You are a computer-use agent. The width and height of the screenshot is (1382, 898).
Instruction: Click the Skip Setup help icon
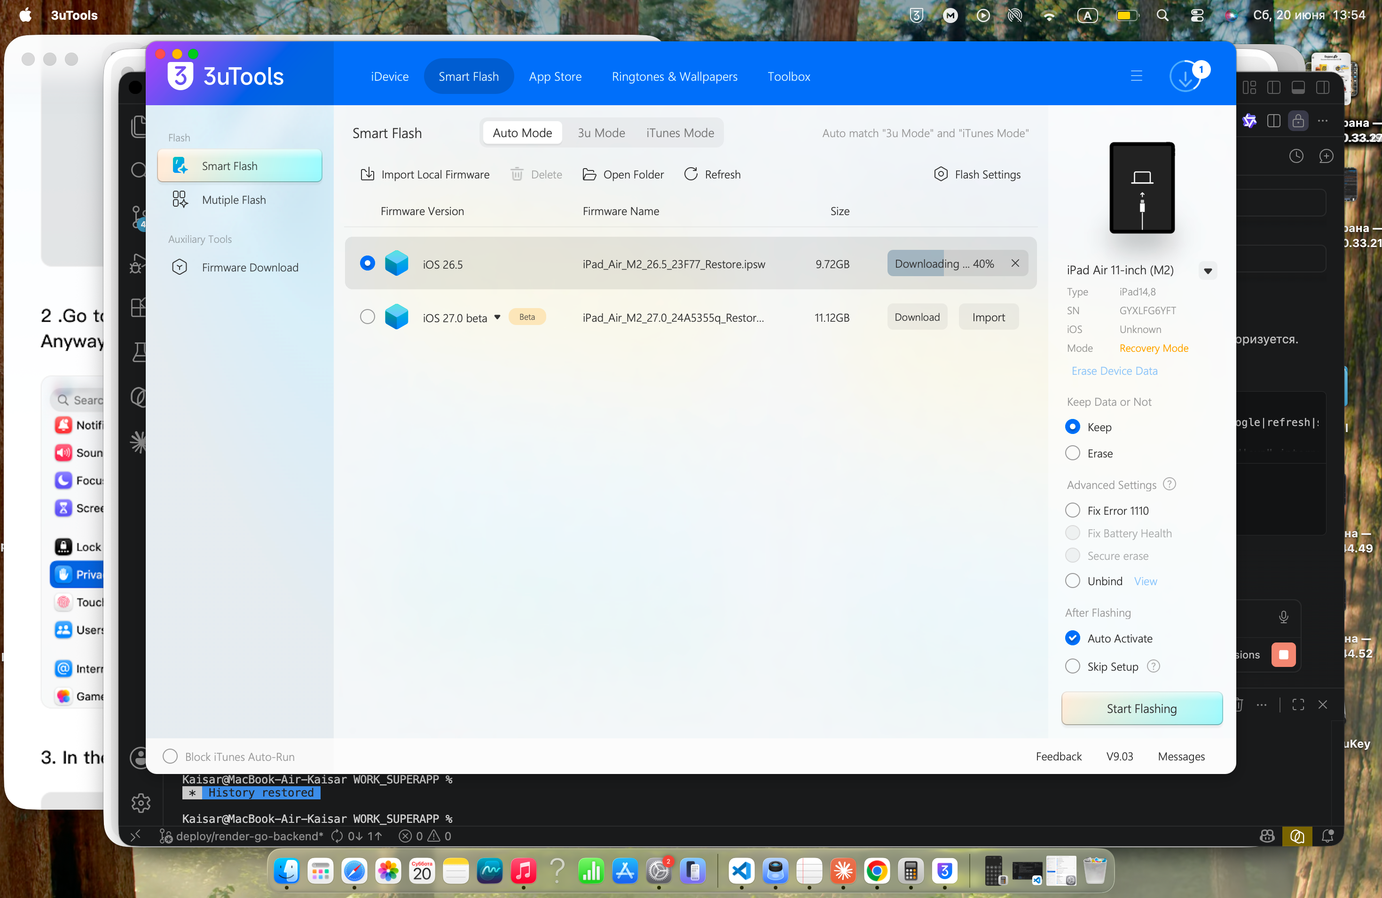click(x=1154, y=666)
